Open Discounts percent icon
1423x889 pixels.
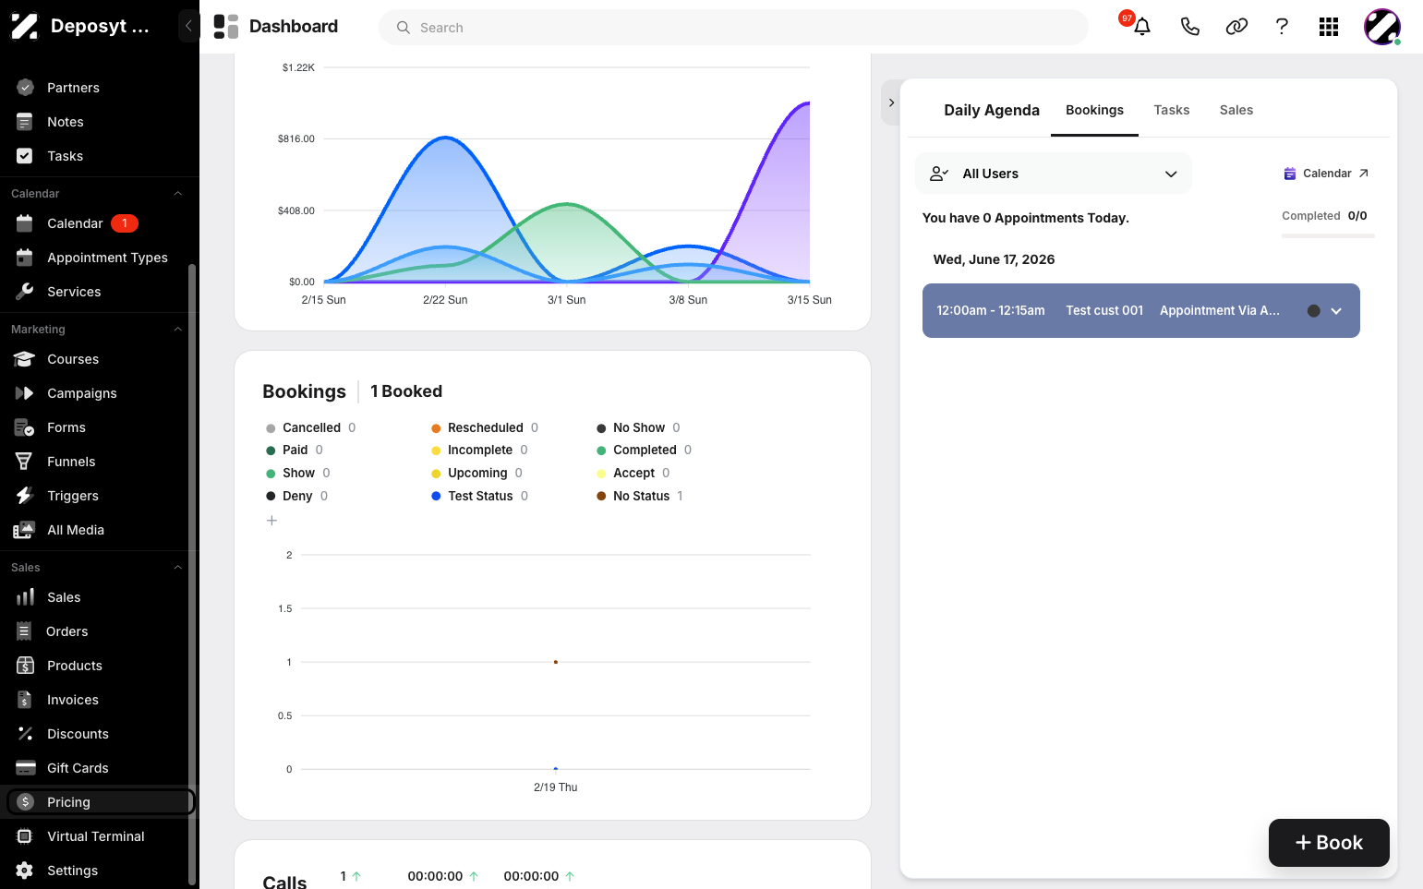click(x=25, y=734)
